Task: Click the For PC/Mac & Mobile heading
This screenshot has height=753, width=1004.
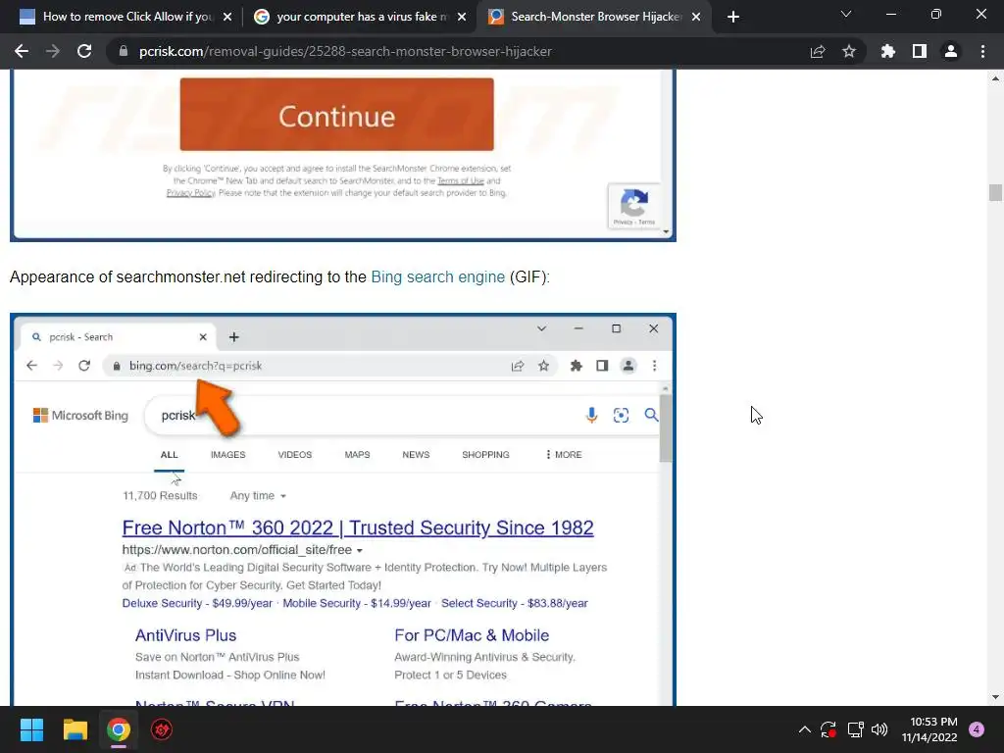Action: point(472,635)
